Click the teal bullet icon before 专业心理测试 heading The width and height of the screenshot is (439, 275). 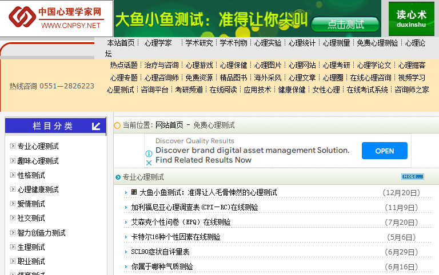(x=118, y=177)
